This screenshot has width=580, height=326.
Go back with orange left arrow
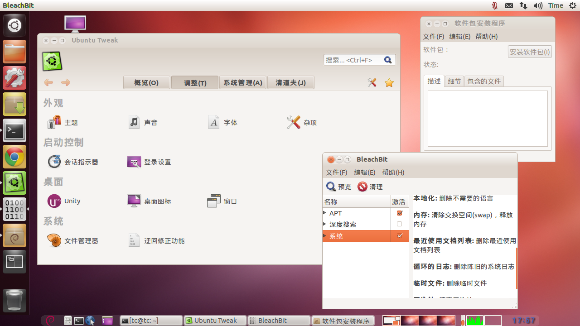pos(48,82)
